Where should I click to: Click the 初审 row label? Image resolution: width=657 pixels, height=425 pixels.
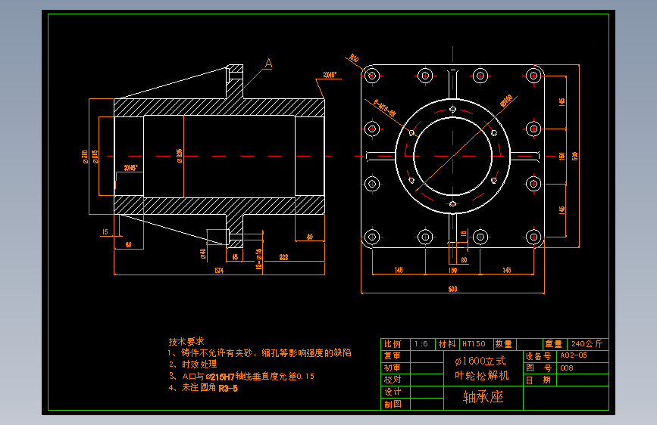[x=393, y=368]
